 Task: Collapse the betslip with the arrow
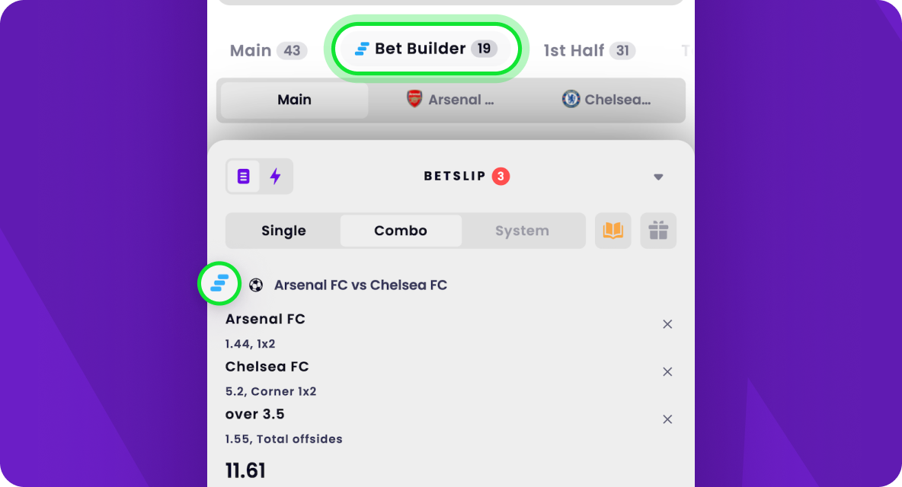coord(658,177)
